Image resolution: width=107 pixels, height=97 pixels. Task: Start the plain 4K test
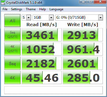[12, 77]
